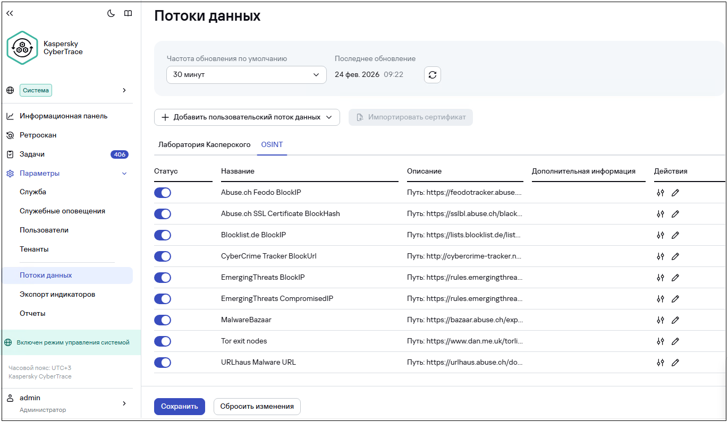The image size is (728, 422).
Task: Open the documentation book icon
Action: pos(128,13)
